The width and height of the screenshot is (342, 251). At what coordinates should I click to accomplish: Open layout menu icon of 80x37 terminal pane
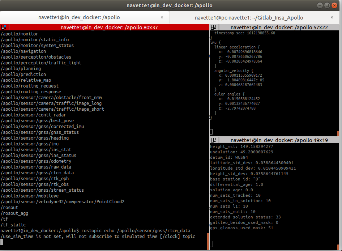tap(4, 27)
